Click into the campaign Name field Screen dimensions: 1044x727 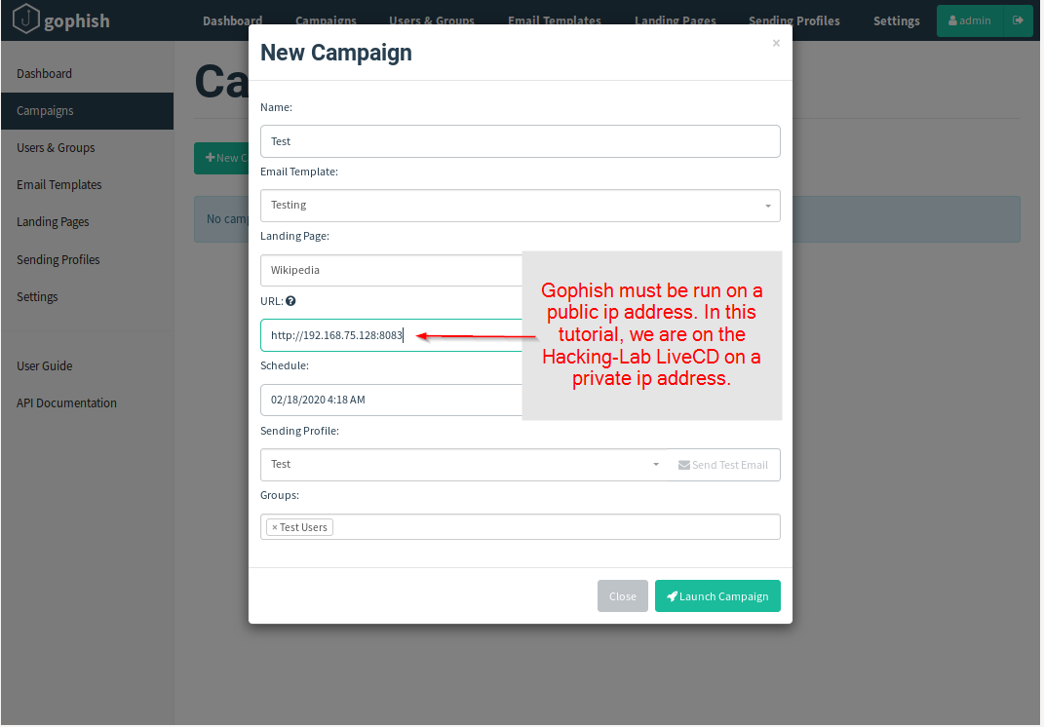[520, 141]
